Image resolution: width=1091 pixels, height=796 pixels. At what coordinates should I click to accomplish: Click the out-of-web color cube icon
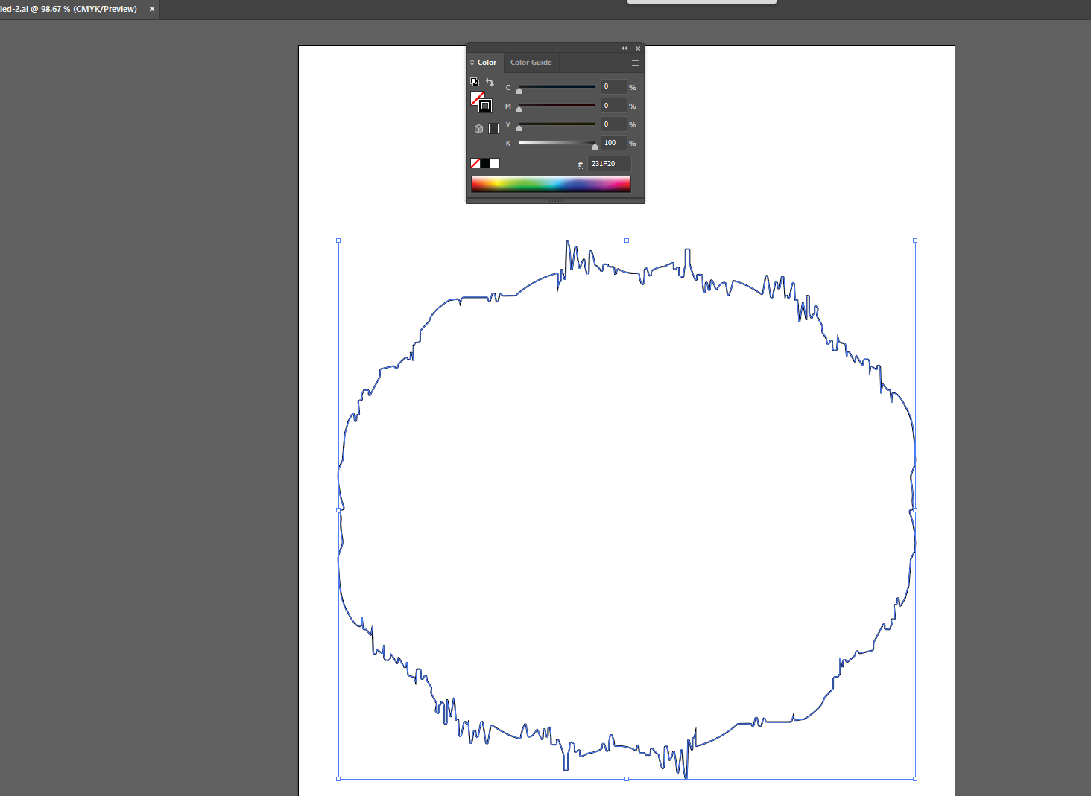pos(478,129)
